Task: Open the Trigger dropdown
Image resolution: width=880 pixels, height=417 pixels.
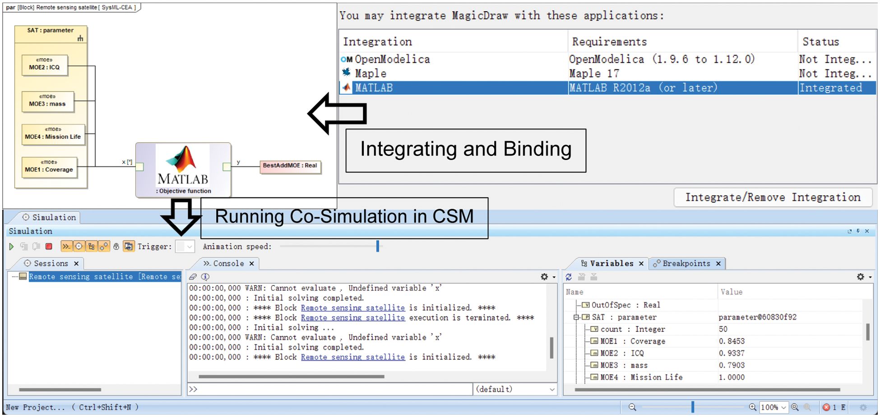Action: [x=185, y=247]
